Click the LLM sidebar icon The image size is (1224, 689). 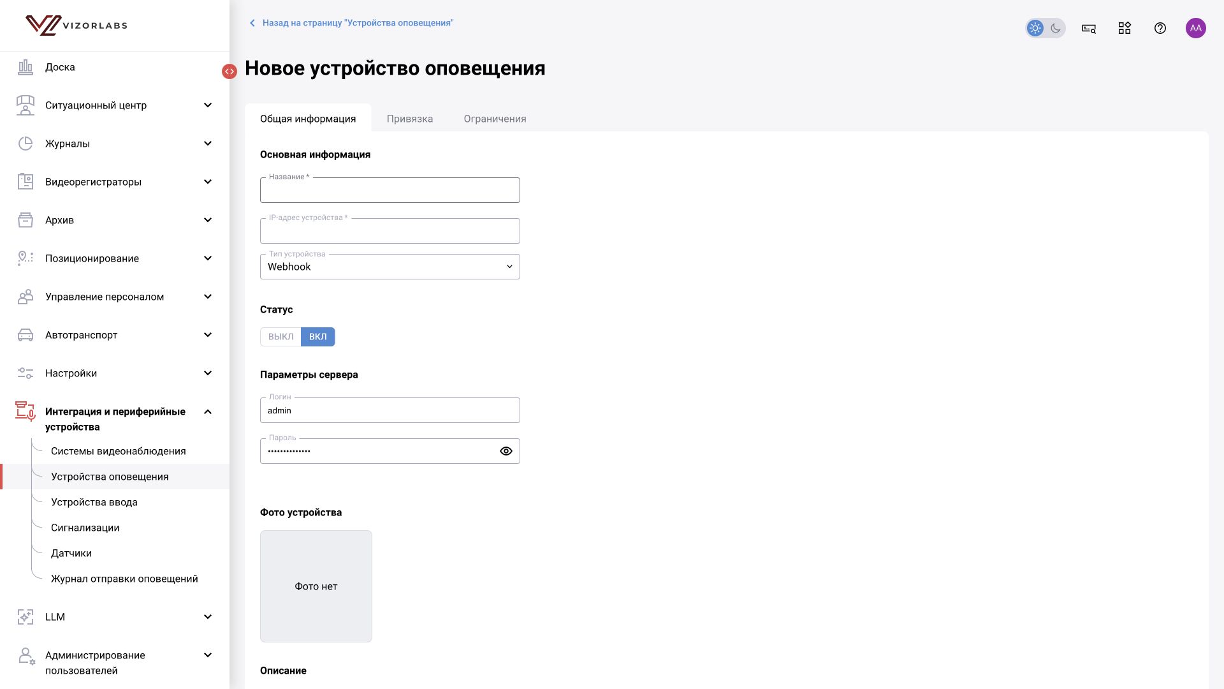[25, 617]
